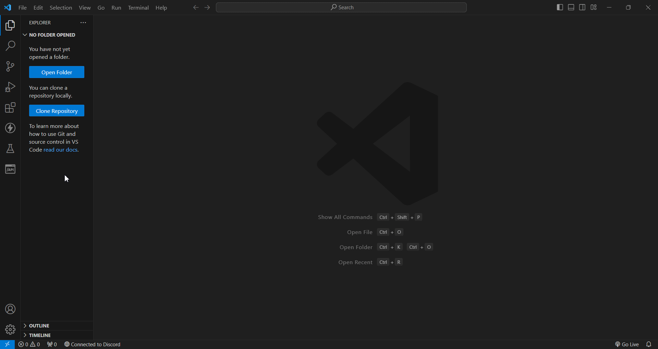658x349 pixels.
Task: Open the Accounts menu icon
Action: (x=10, y=309)
